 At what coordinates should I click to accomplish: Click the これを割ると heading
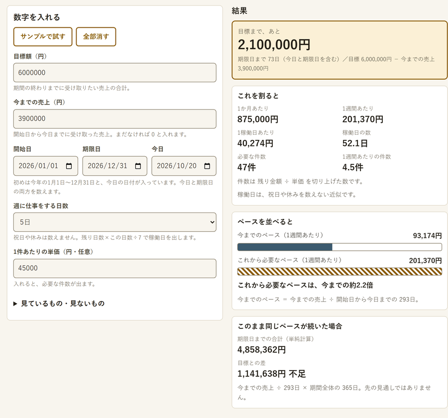tap(258, 96)
